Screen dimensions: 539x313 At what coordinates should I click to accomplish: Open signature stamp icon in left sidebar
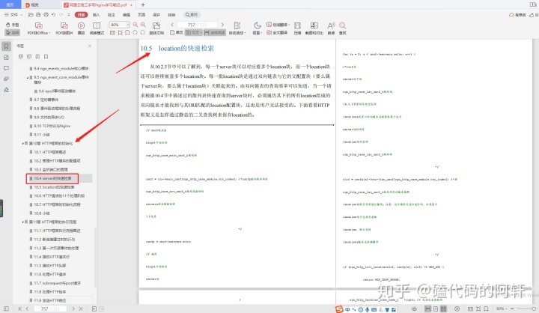[6, 90]
